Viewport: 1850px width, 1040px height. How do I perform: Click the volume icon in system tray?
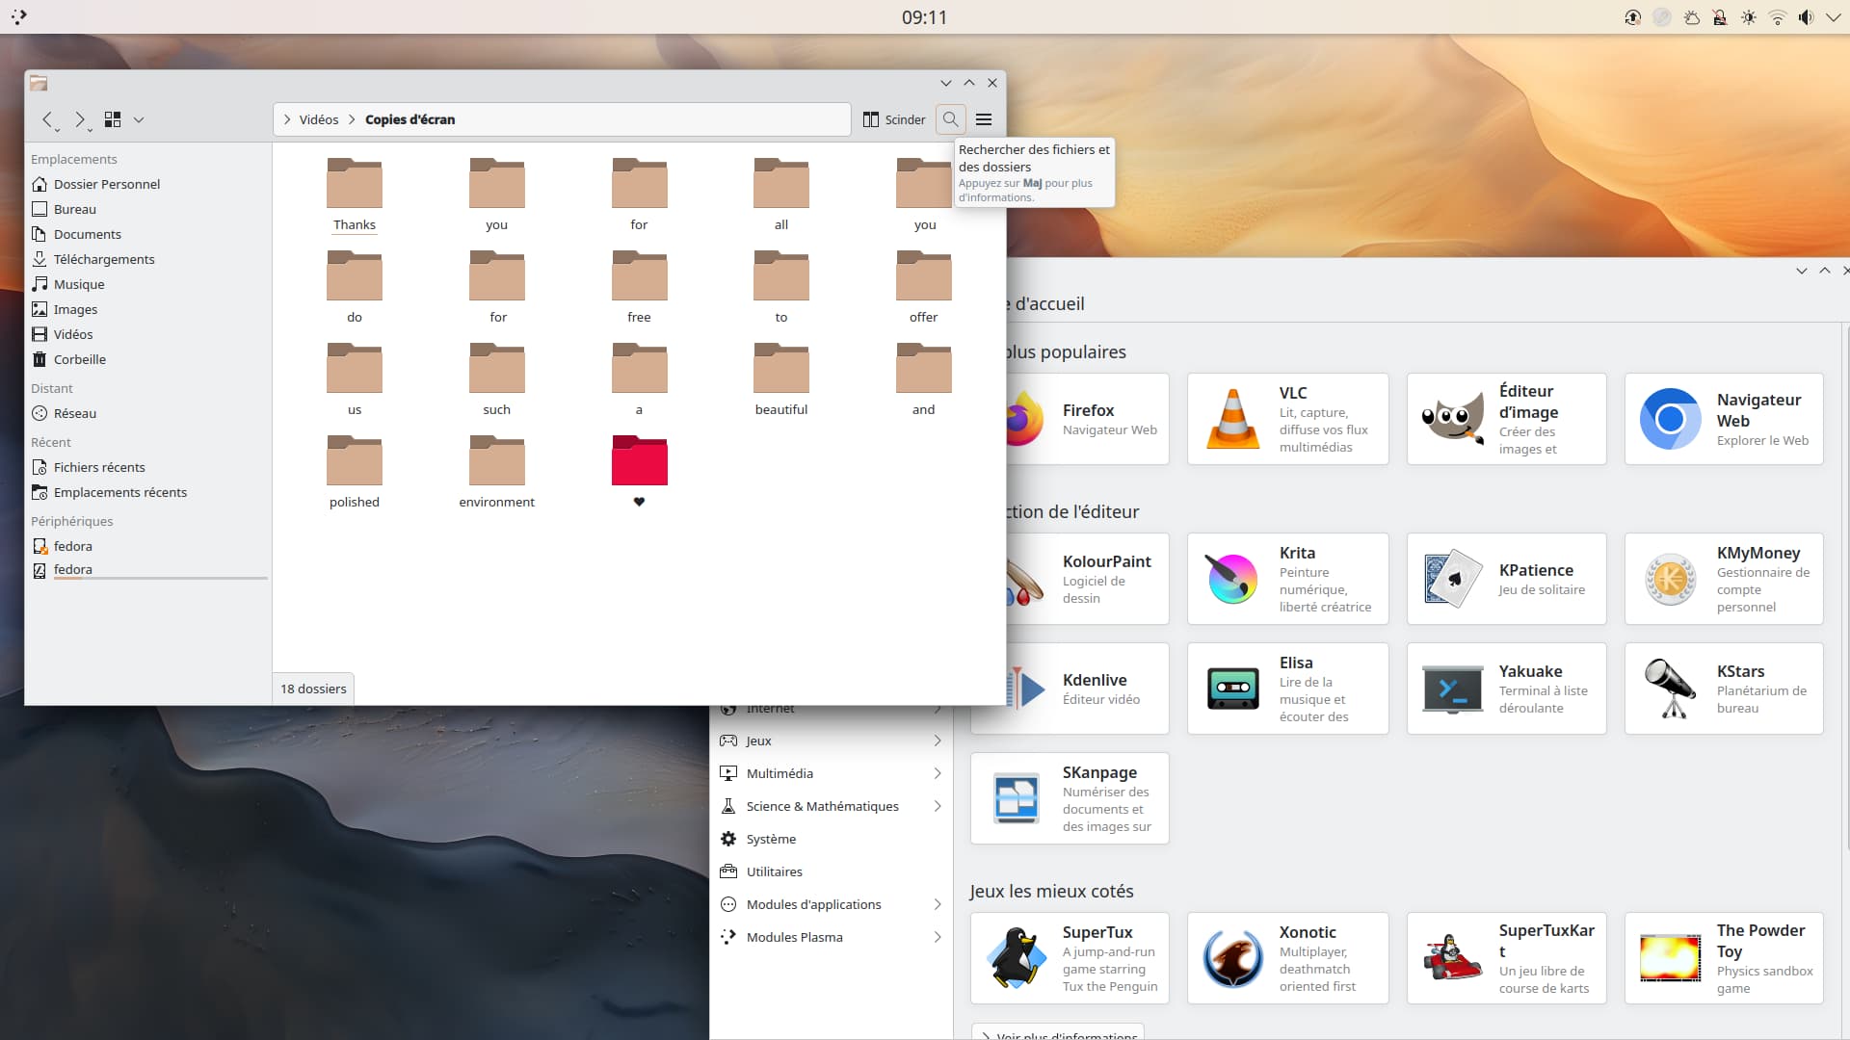(1805, 17)
